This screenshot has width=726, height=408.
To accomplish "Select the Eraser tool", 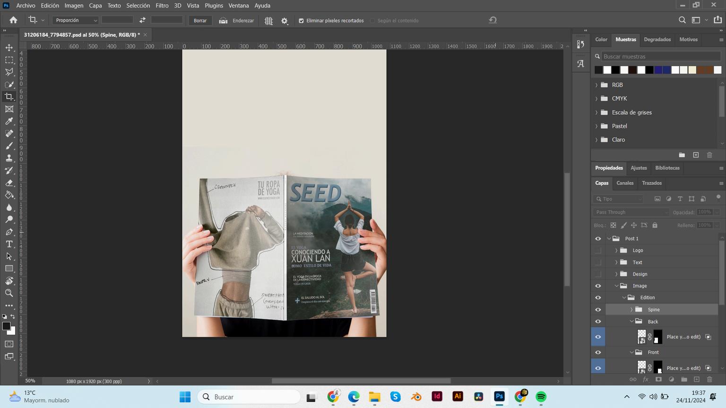I will tap(9, 183).
